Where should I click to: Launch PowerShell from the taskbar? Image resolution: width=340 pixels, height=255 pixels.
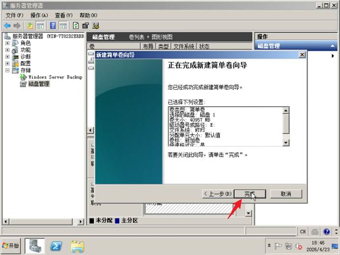point(56,246)
